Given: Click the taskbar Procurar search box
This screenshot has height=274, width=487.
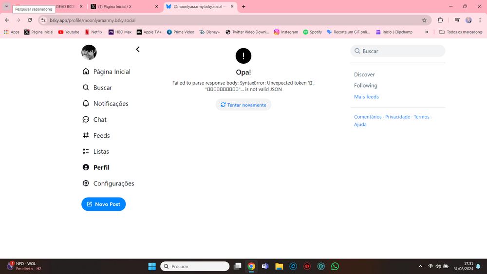Looking at the screenshot, I should (x=195, y=266).
